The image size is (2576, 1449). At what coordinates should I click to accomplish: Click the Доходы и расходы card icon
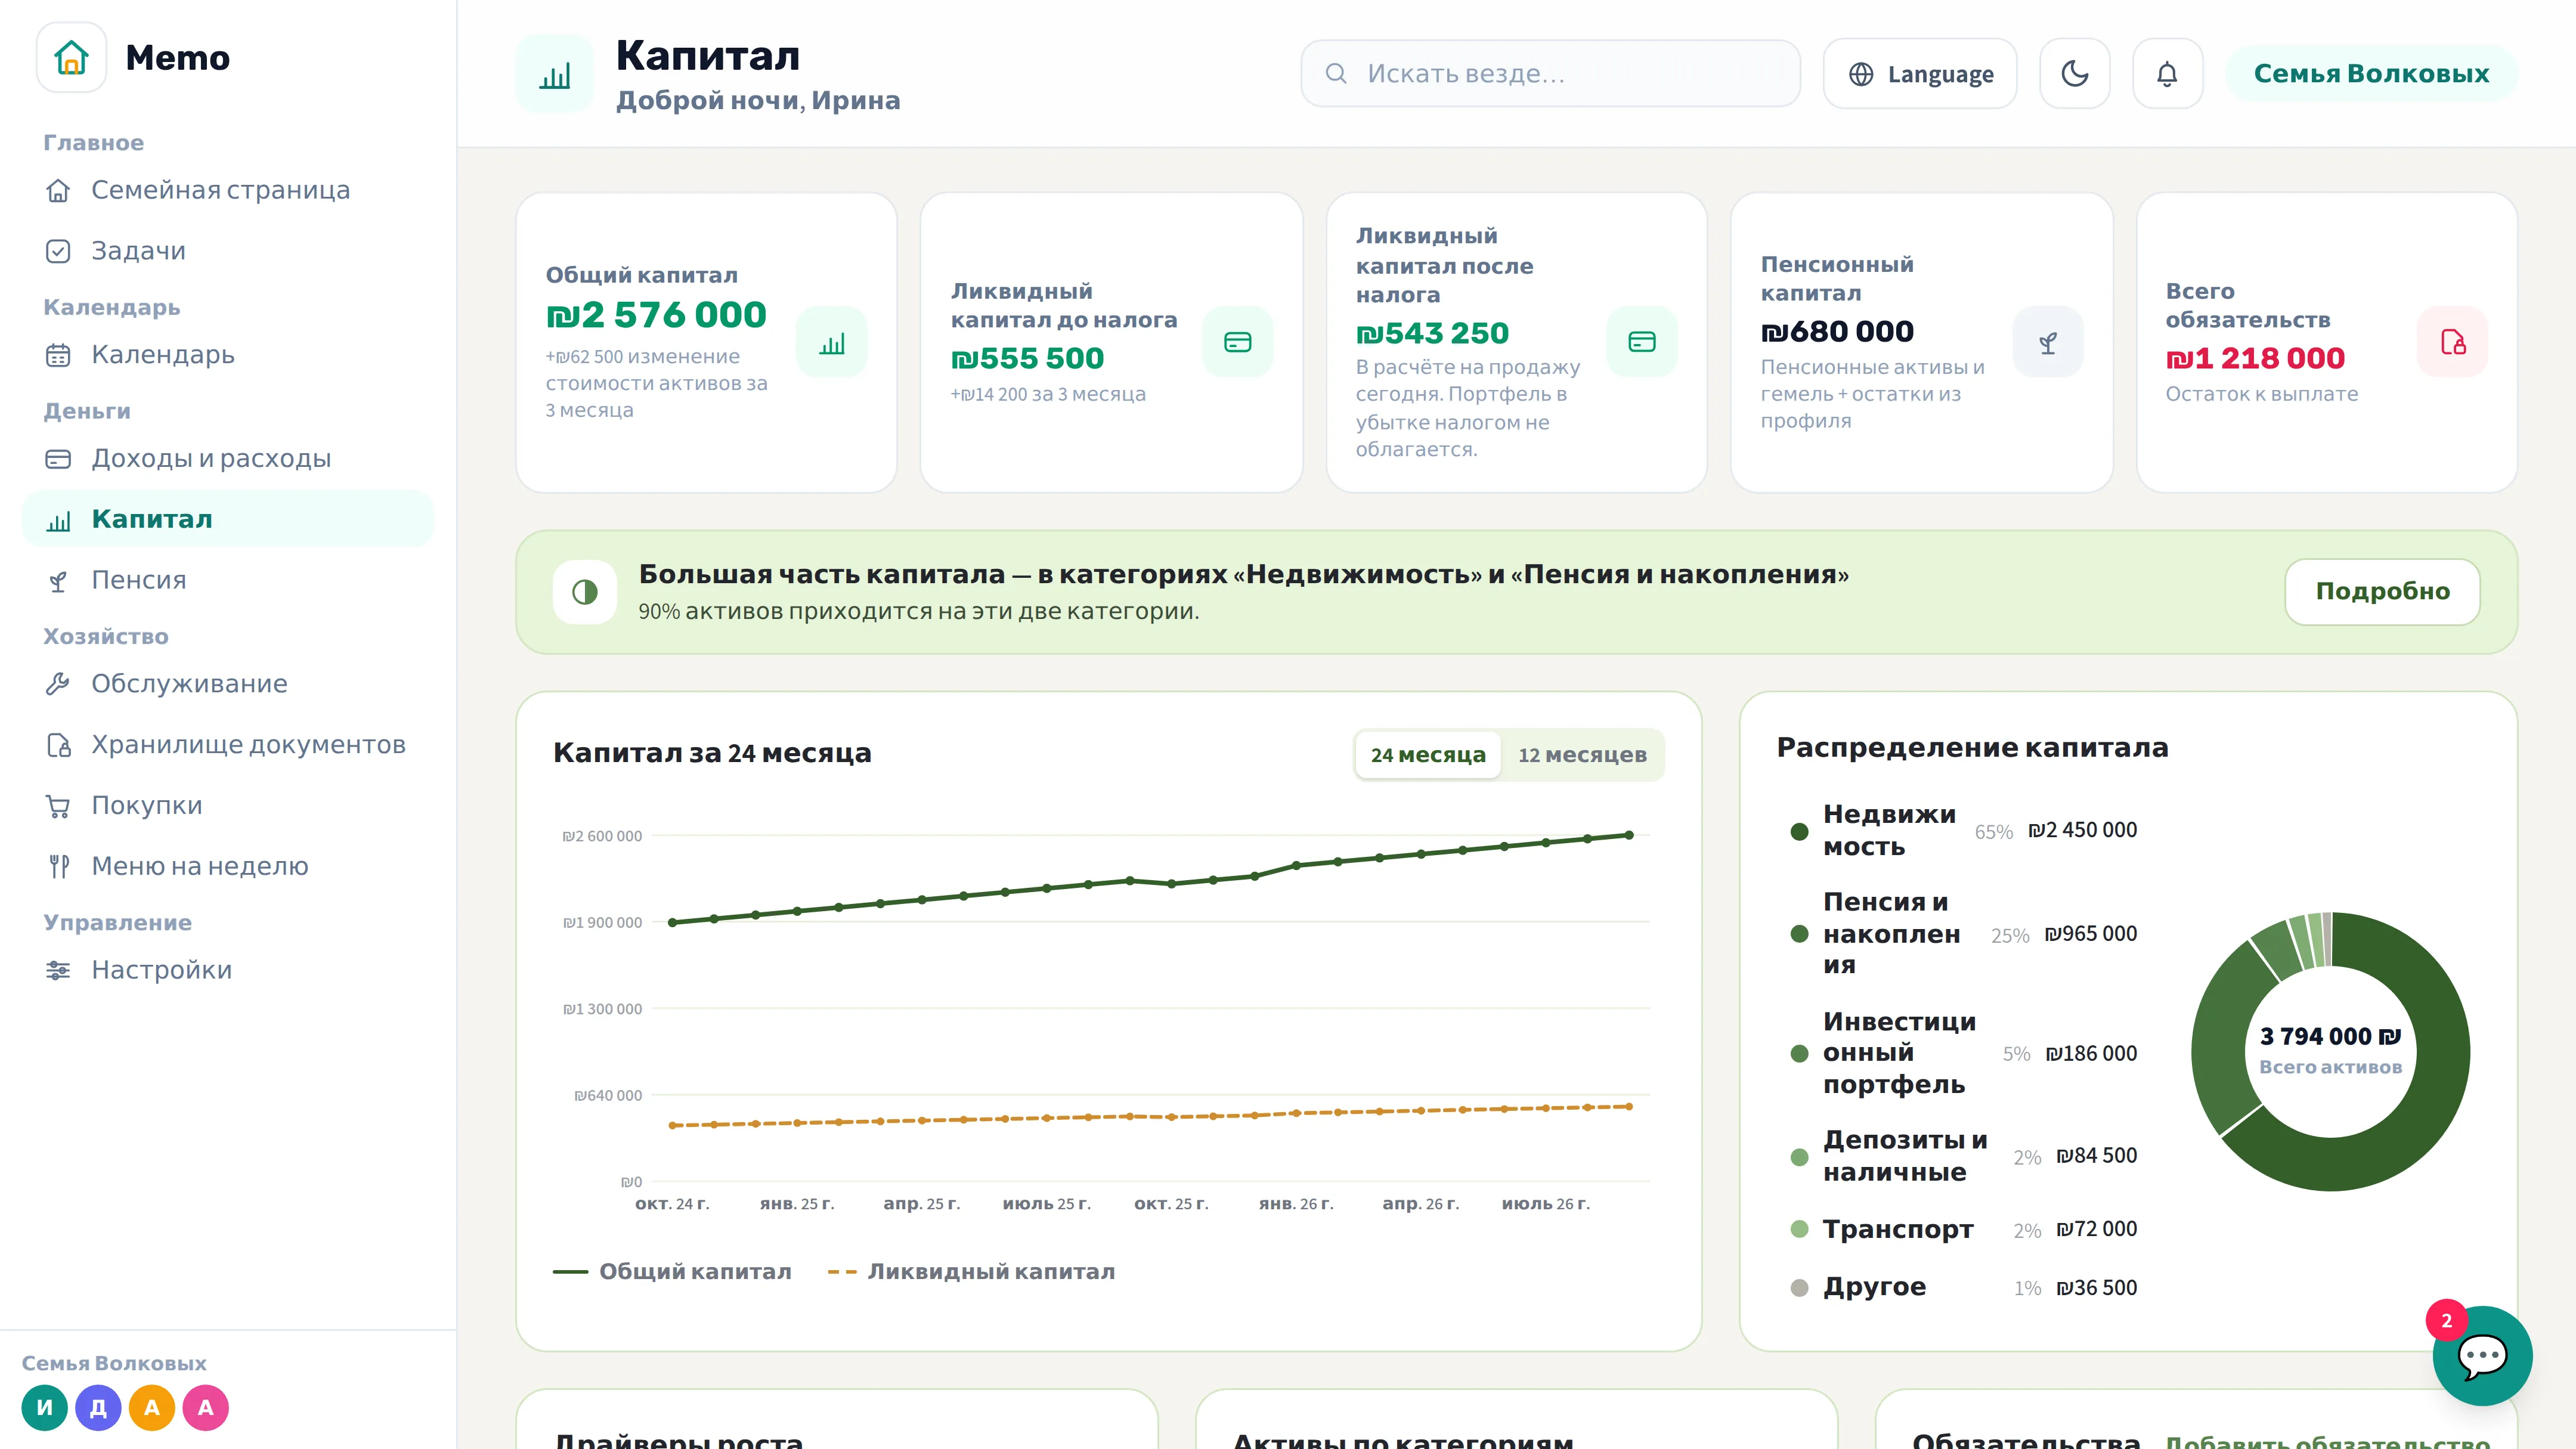pos(58,459)
